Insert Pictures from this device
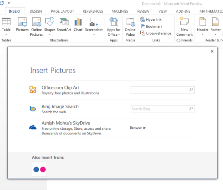Image resolution: width=223 pixels, height=190 pixels. (x=22, y=24)
